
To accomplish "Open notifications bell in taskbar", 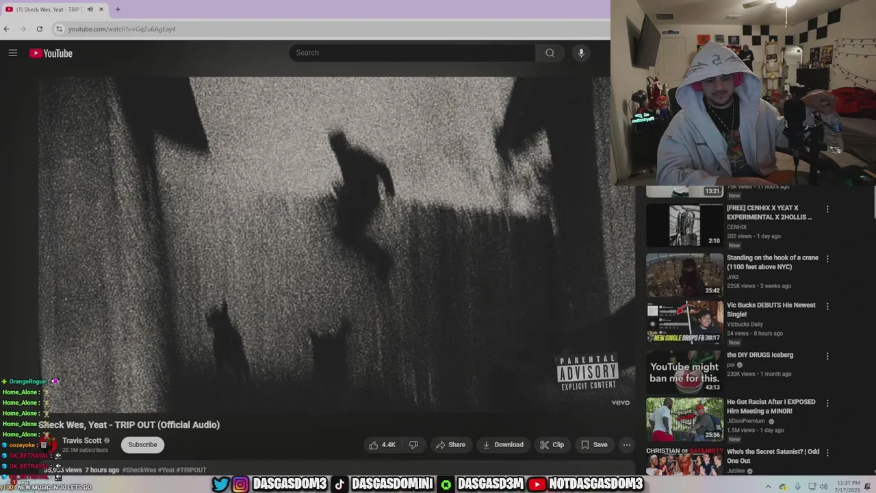I will click(x=867, y=487).
